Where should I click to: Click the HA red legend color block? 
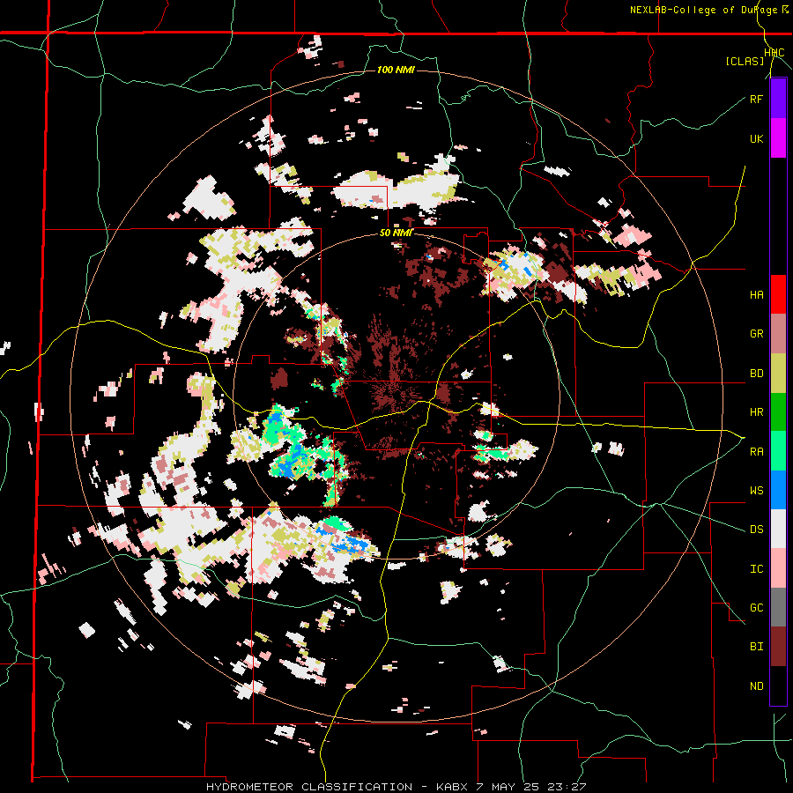pyautogui.click(x=778, y=294)
